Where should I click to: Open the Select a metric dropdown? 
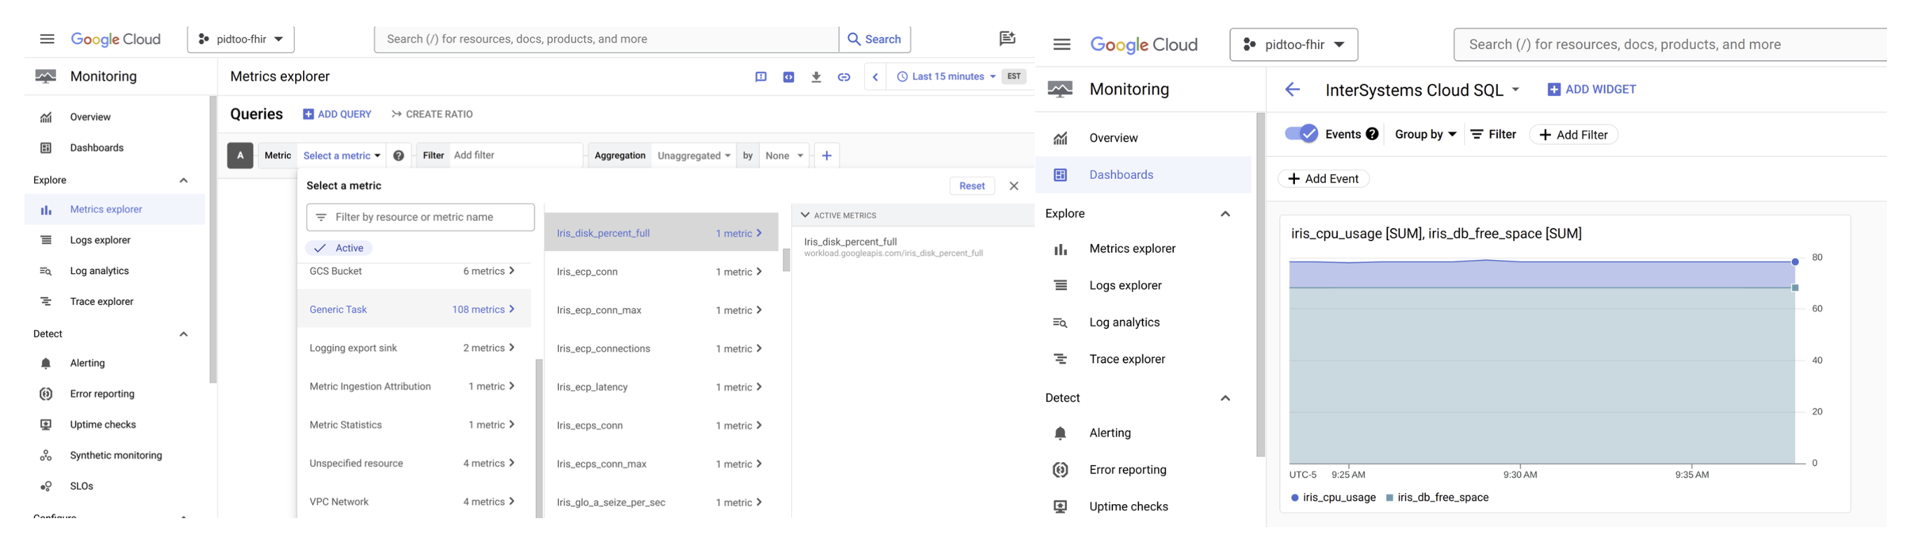(341, 156)
